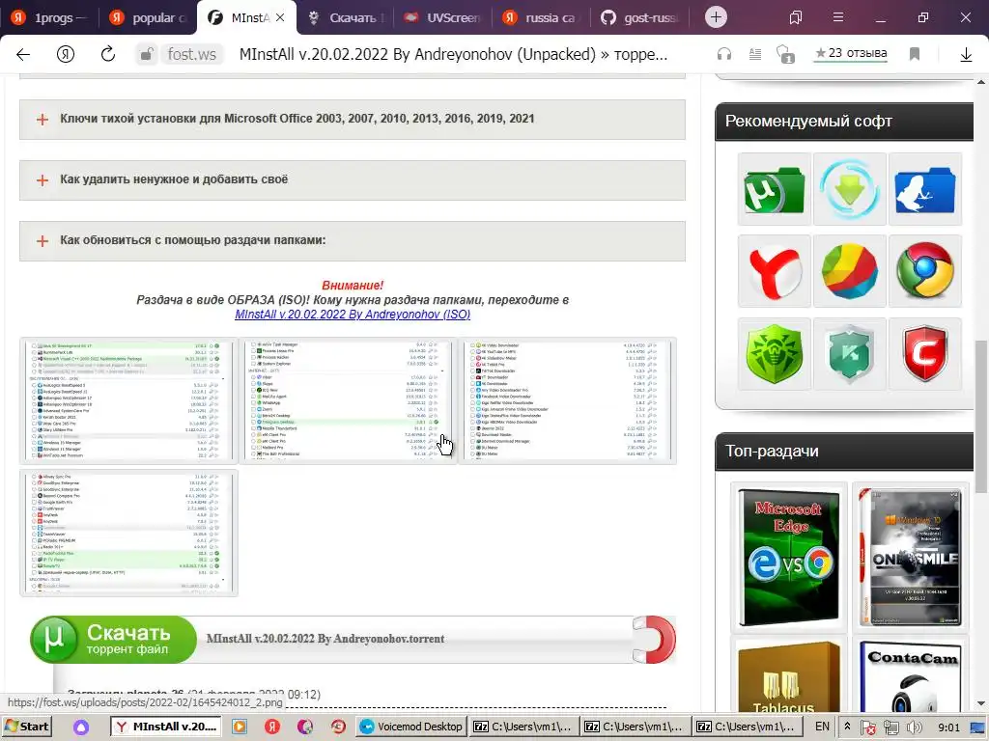Open the uTorrent recommended software icon
The width and height of the screenshot is (989, 741).
pos(774,189)
